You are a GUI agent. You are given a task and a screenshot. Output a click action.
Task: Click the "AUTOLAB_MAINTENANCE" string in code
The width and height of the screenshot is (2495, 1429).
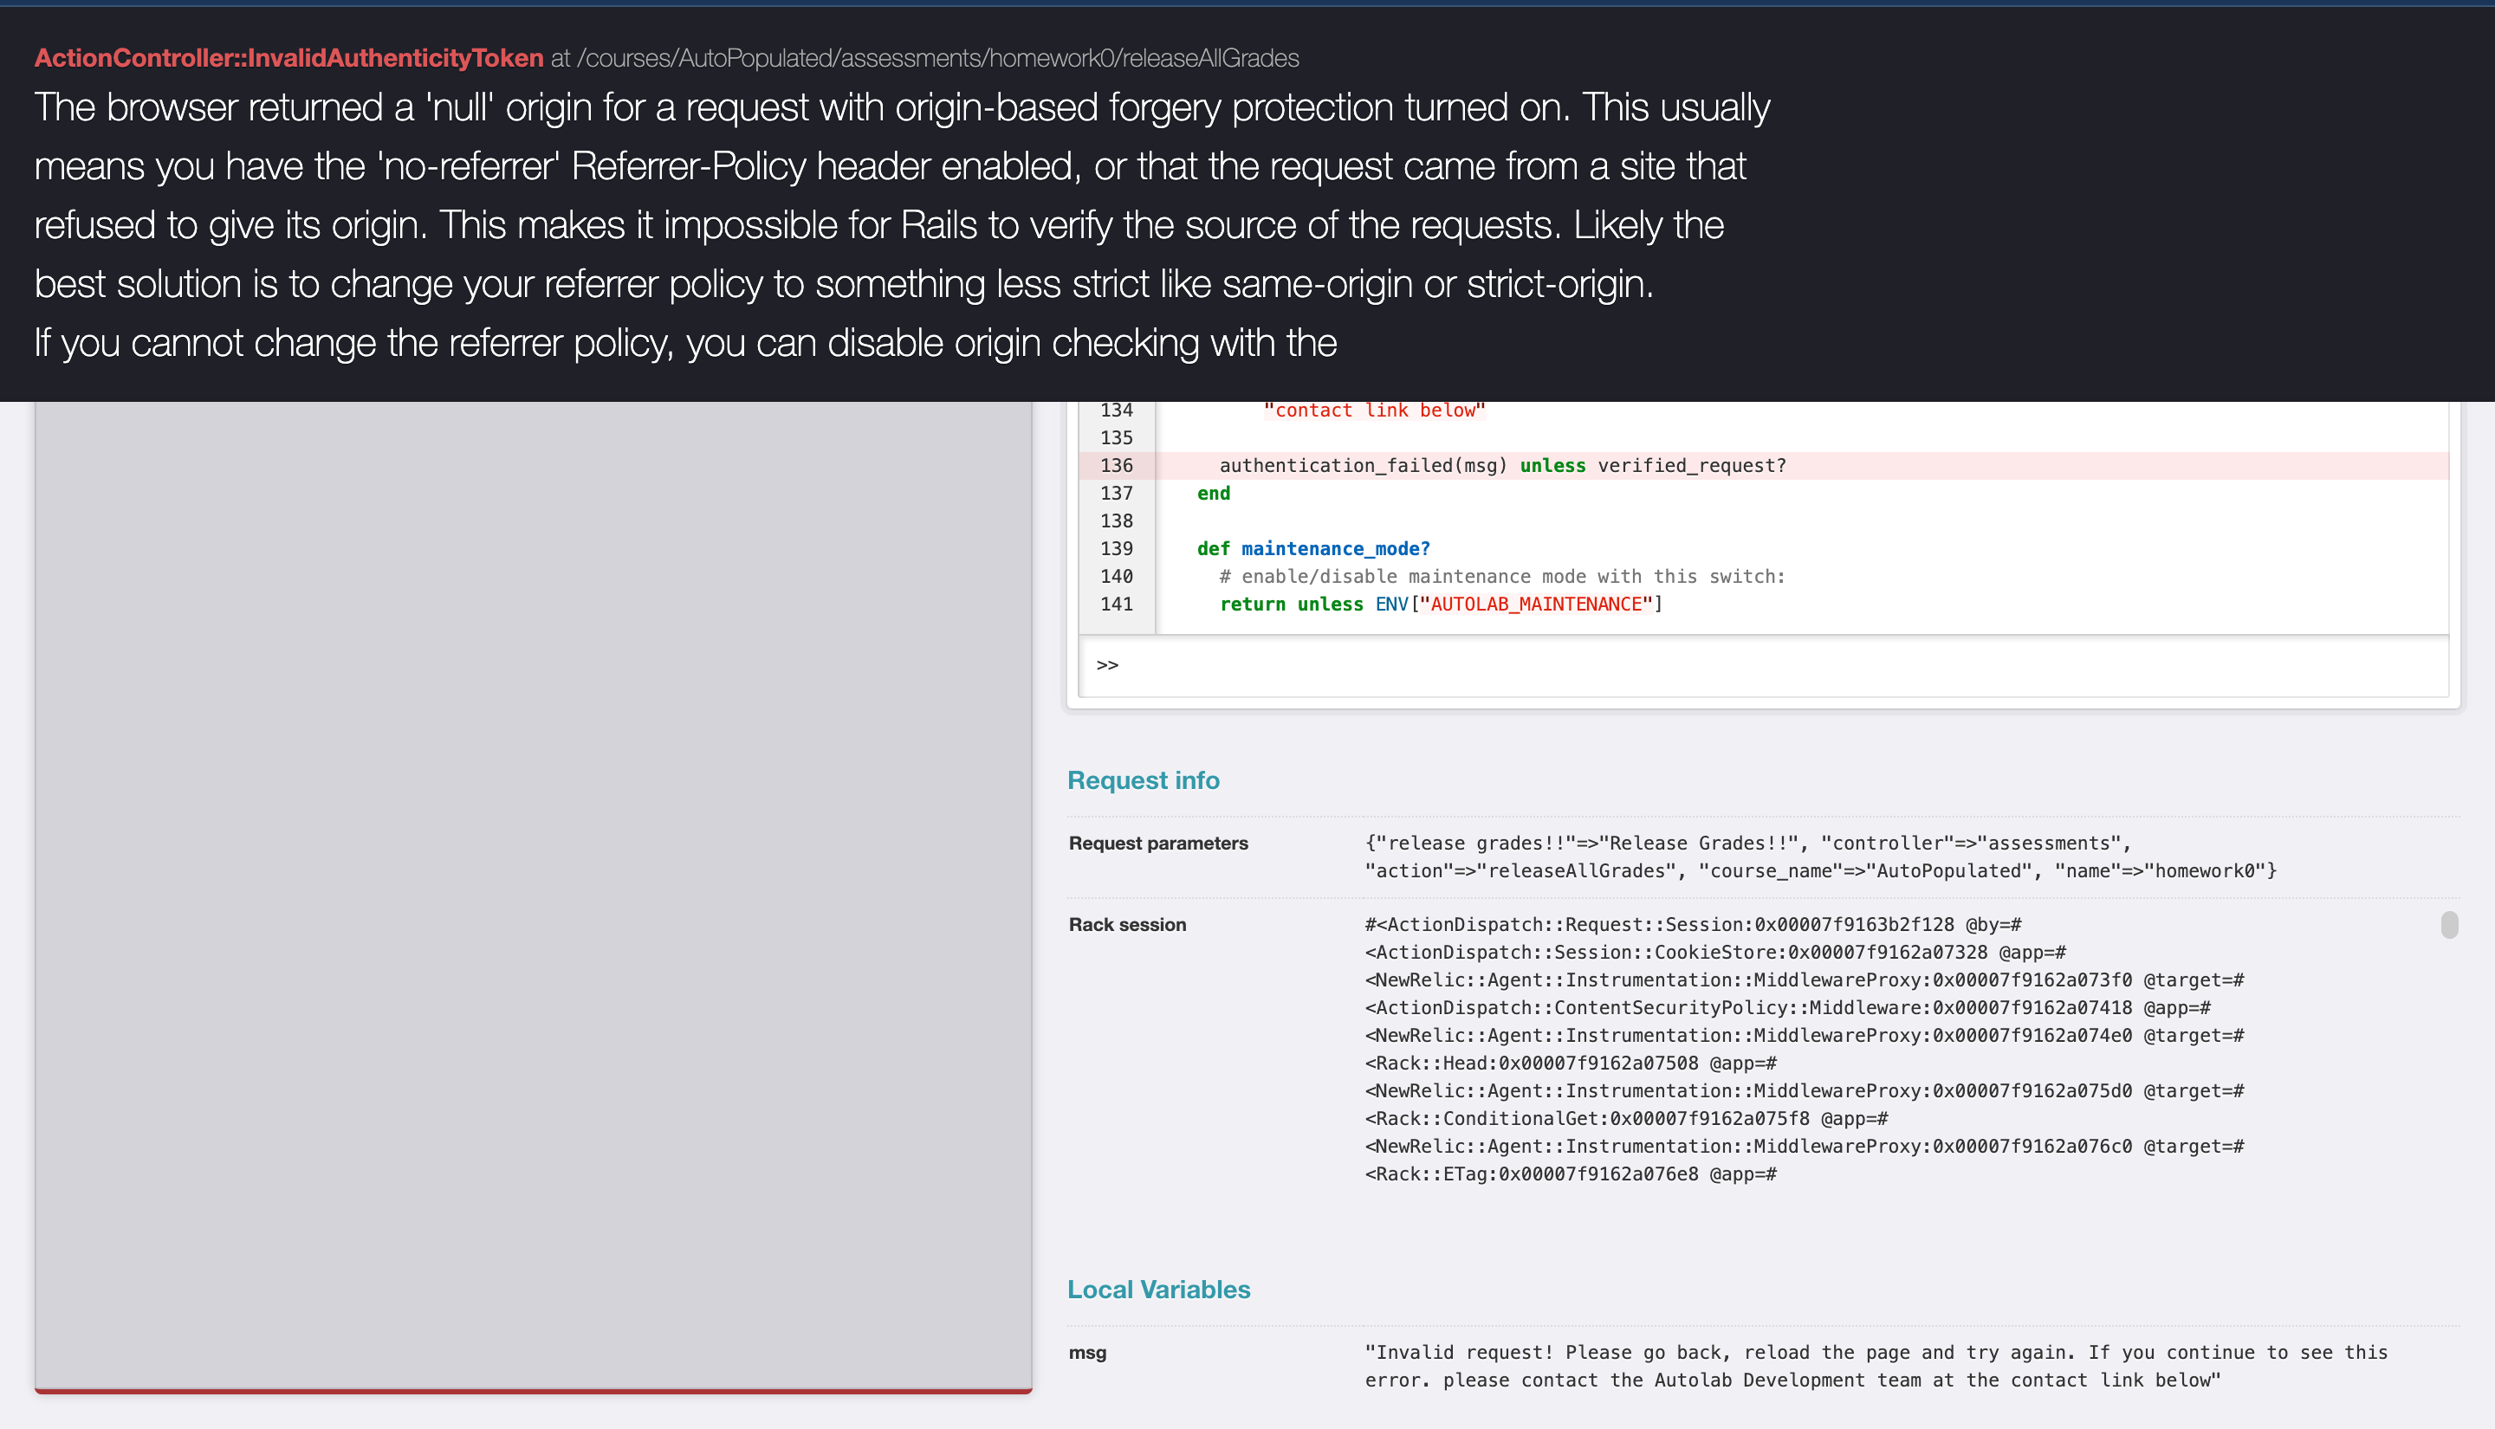(x=1536, y=605)
